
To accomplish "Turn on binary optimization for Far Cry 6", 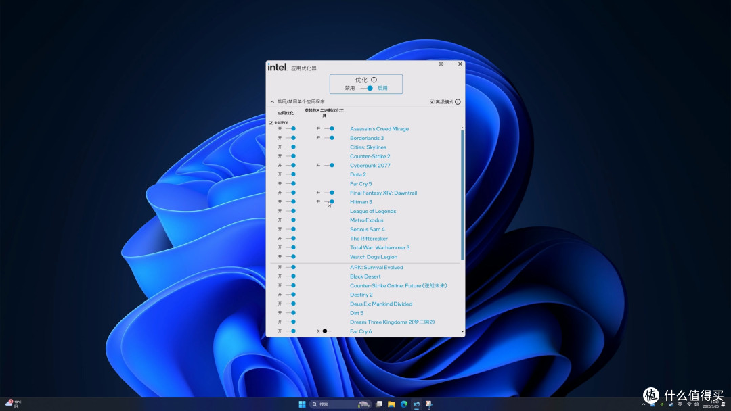I will tap(327, 331).
